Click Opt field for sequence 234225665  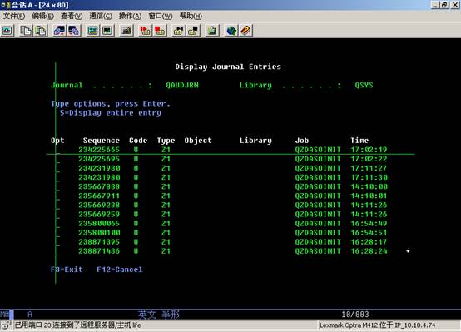(57, 150)
